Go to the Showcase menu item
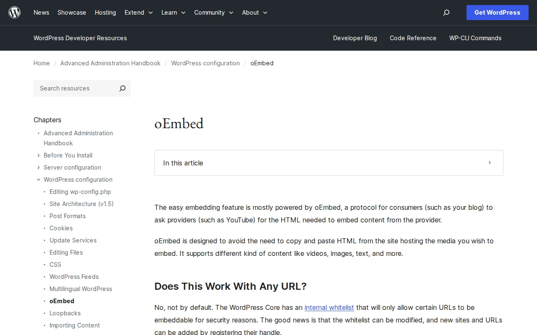 coord(71,13)
